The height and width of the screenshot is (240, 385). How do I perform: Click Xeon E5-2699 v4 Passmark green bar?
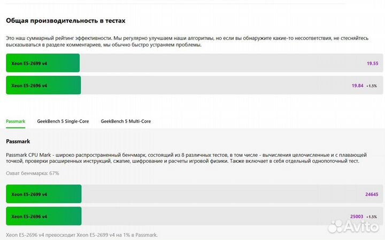(43, 194)
